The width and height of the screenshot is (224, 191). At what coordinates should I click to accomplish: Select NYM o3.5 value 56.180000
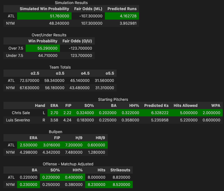[x=54, y=88]
